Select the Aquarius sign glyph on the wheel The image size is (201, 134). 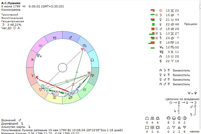pyautogui.click(x=40, y=46)
